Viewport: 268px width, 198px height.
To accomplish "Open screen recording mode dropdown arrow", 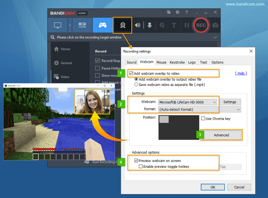I will [70, 25].
